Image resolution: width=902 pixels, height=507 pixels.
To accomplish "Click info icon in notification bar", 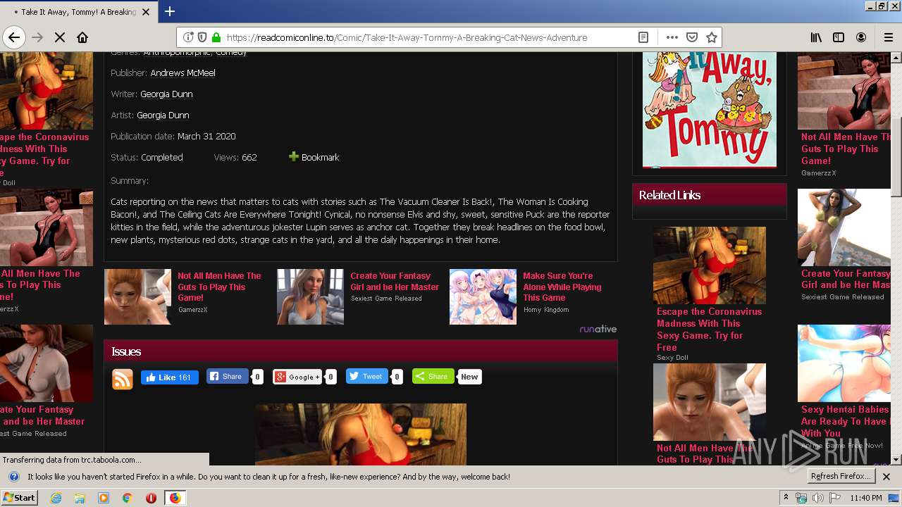I will (x=13, y=477).
